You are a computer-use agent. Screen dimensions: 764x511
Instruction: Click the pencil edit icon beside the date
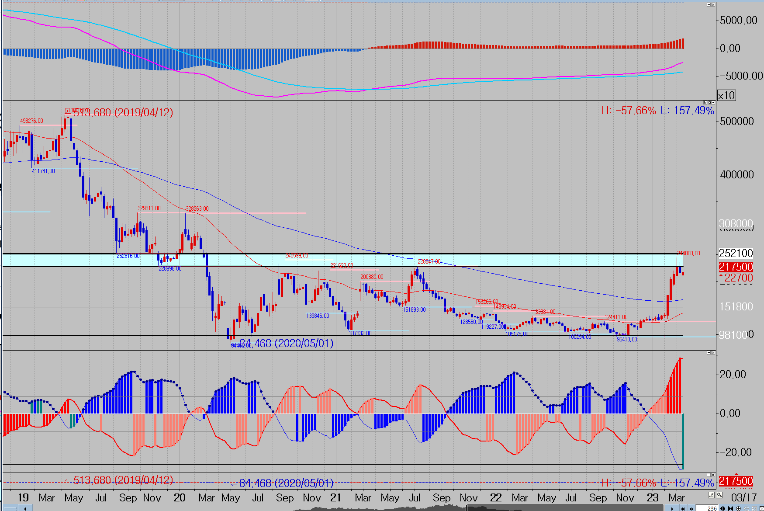[711, 495]
